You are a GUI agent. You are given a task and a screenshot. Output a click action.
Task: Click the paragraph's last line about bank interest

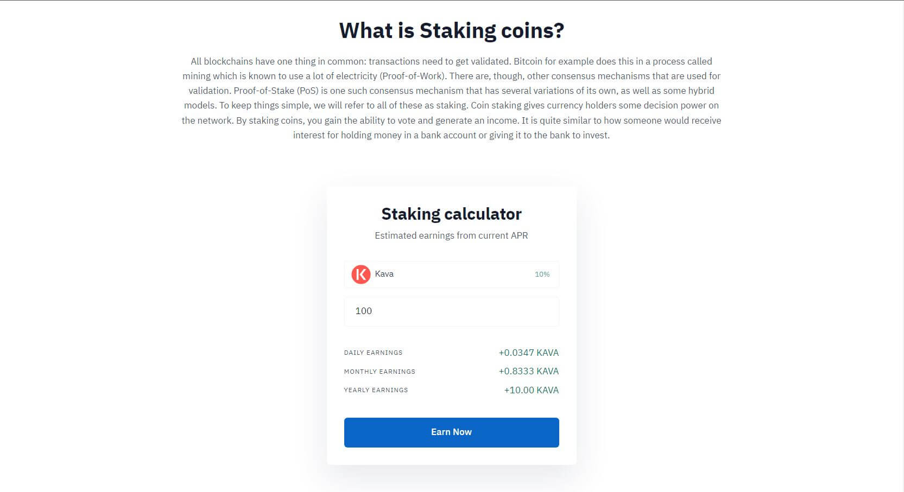(451, 135)
